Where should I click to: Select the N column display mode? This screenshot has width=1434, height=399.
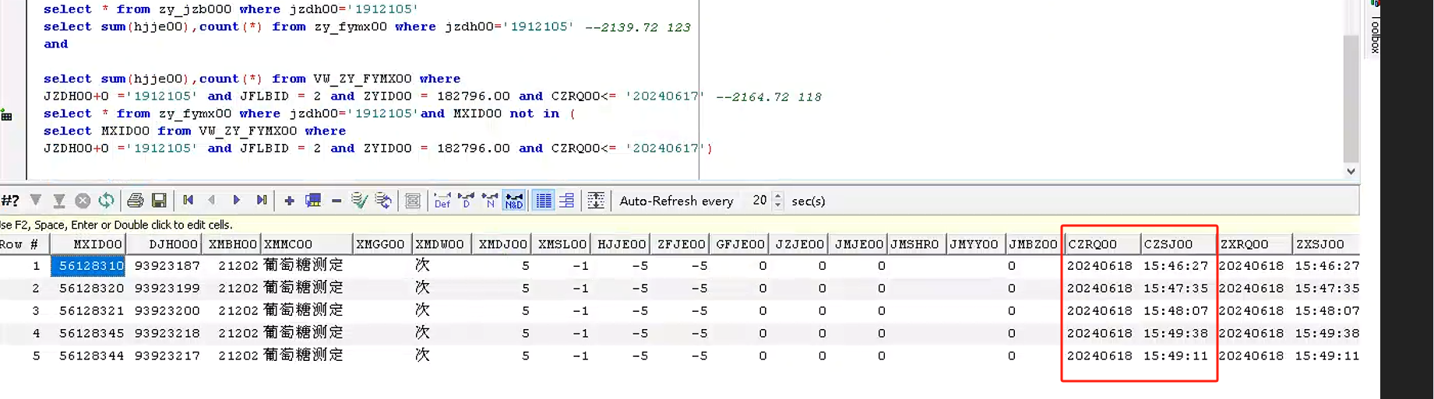(490, 201)
